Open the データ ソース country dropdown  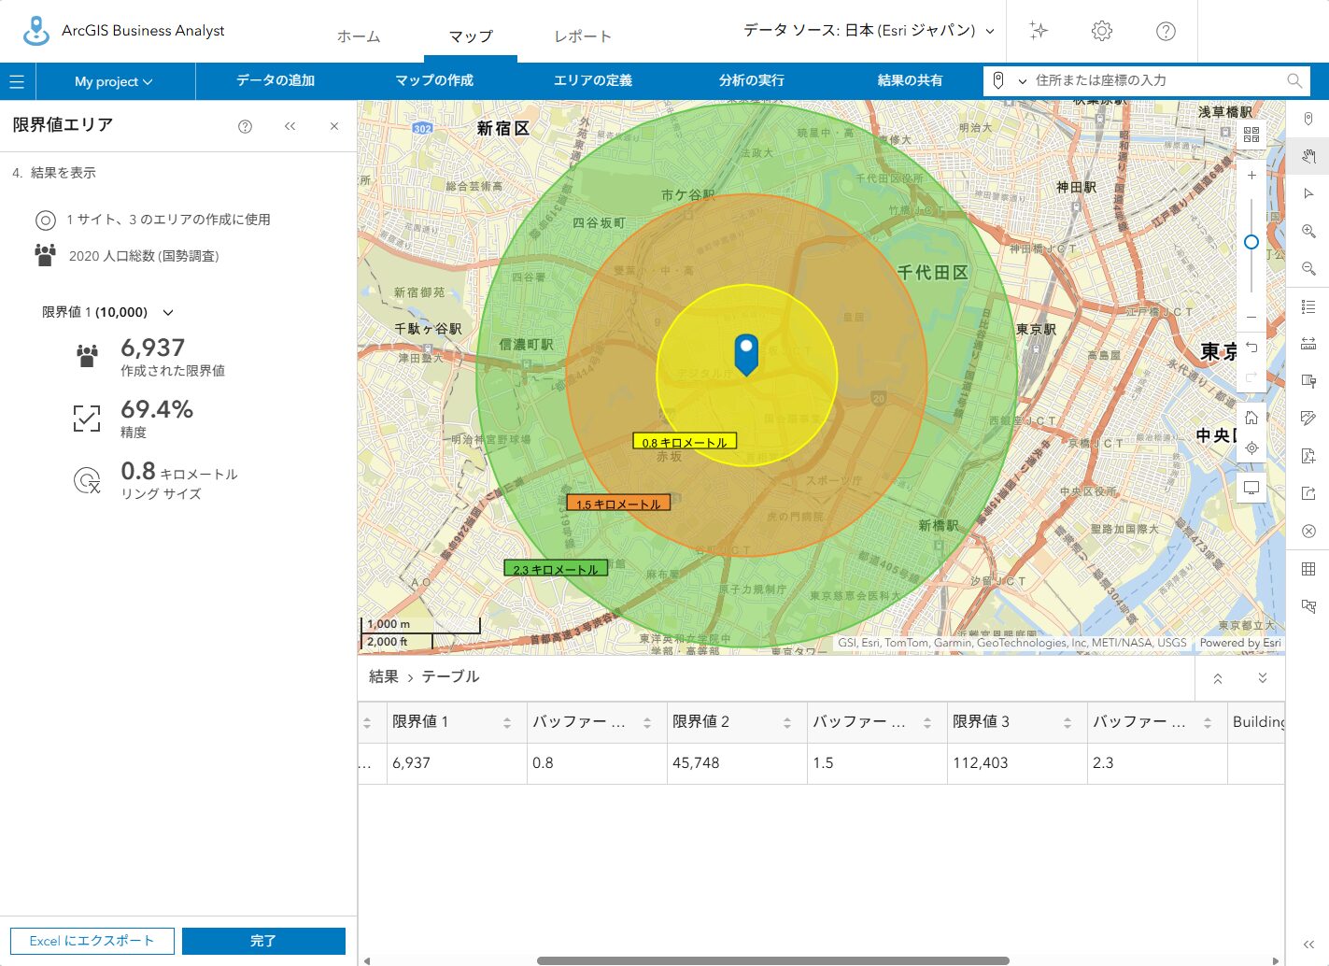click(869, 31)
